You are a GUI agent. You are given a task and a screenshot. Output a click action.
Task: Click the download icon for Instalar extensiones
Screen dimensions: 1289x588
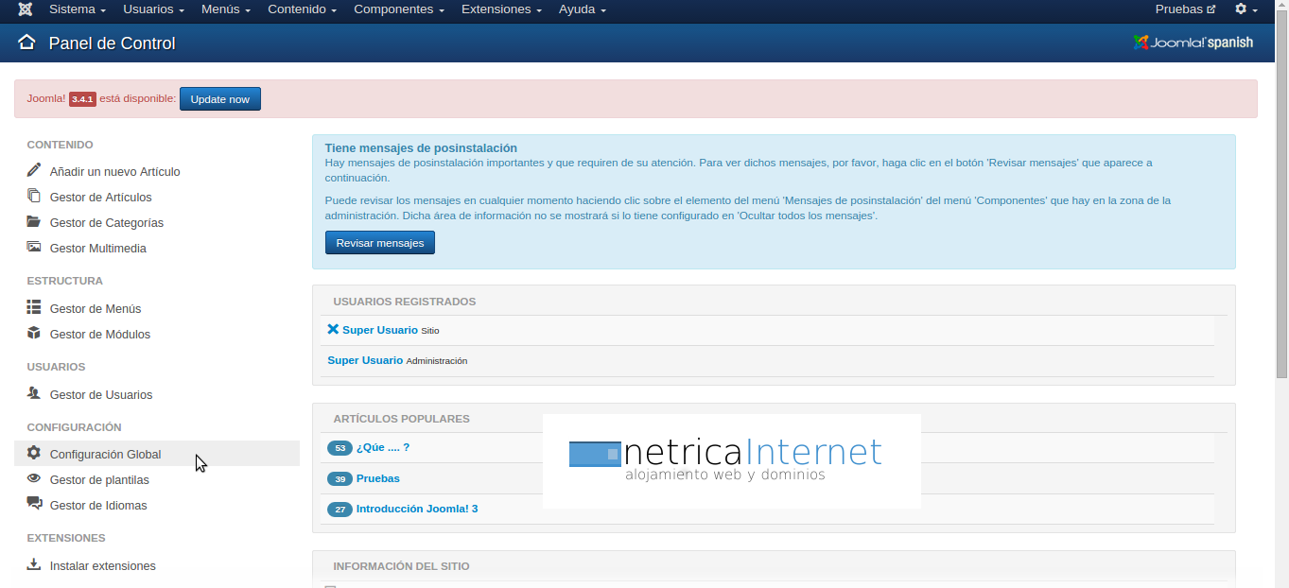coord(34,564)
